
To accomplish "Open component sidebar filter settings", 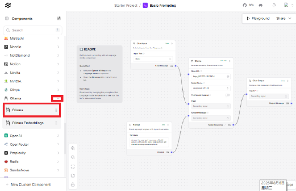I will coord(59,18).
